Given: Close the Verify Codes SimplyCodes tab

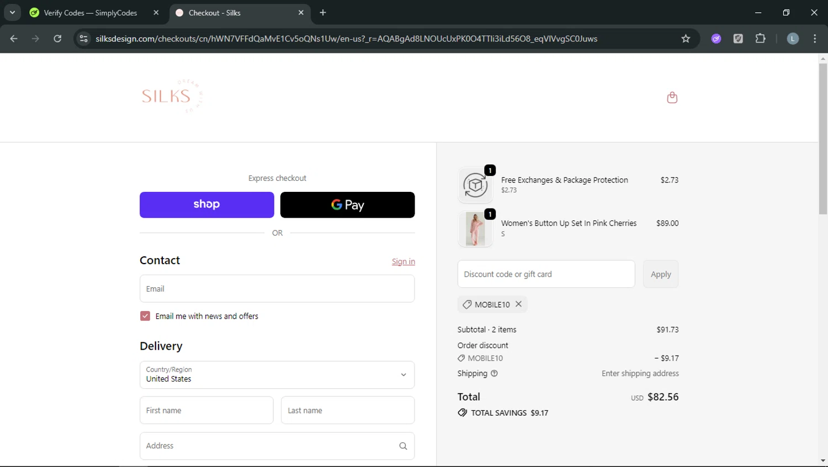Looking at the screenshot, I should pos(156,13).
